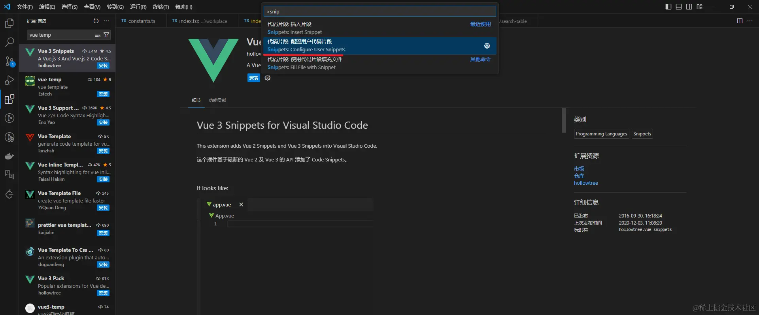Select Snippets: Fill File with Snippet command
This screenshot has height=315, width=759.
coord(379,63)
